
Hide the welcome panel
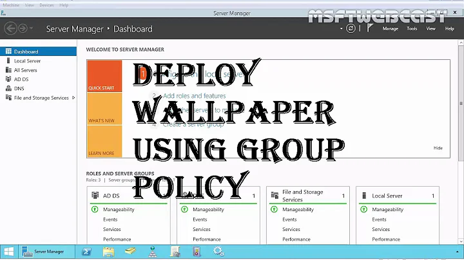[x=438, y=148]
